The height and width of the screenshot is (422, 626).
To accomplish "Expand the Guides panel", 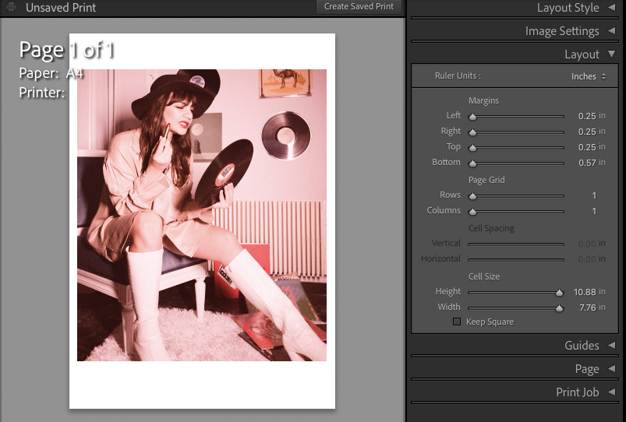I will (611, 346).
